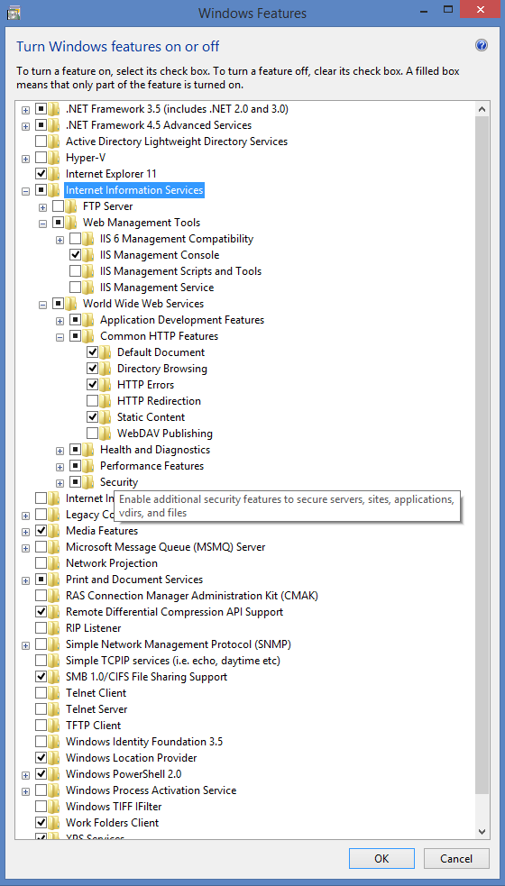Click folder icon beside WebDAV Publishing
505x886 pixels.
106,434
